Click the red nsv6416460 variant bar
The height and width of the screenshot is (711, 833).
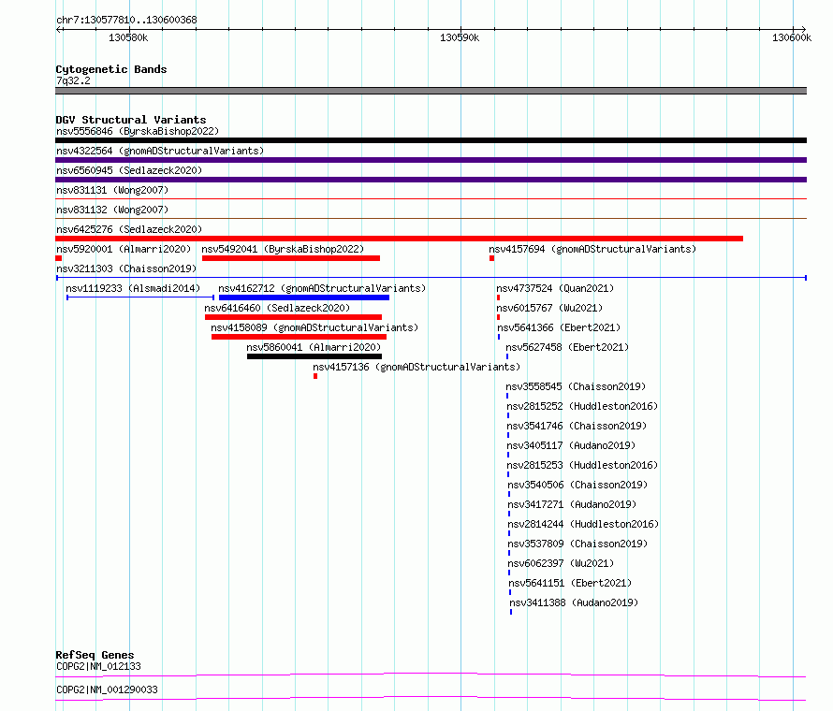pyautogui.click(x=293, y=317)
